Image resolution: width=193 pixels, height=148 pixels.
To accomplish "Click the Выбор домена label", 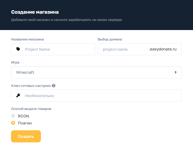I will [110, 39].
